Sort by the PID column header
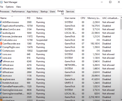This screenshot has width=122, height=101. coord(31,18)
